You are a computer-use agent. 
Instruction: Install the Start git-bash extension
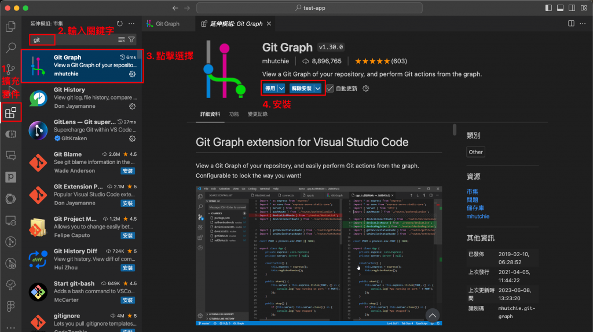(128, 300)
